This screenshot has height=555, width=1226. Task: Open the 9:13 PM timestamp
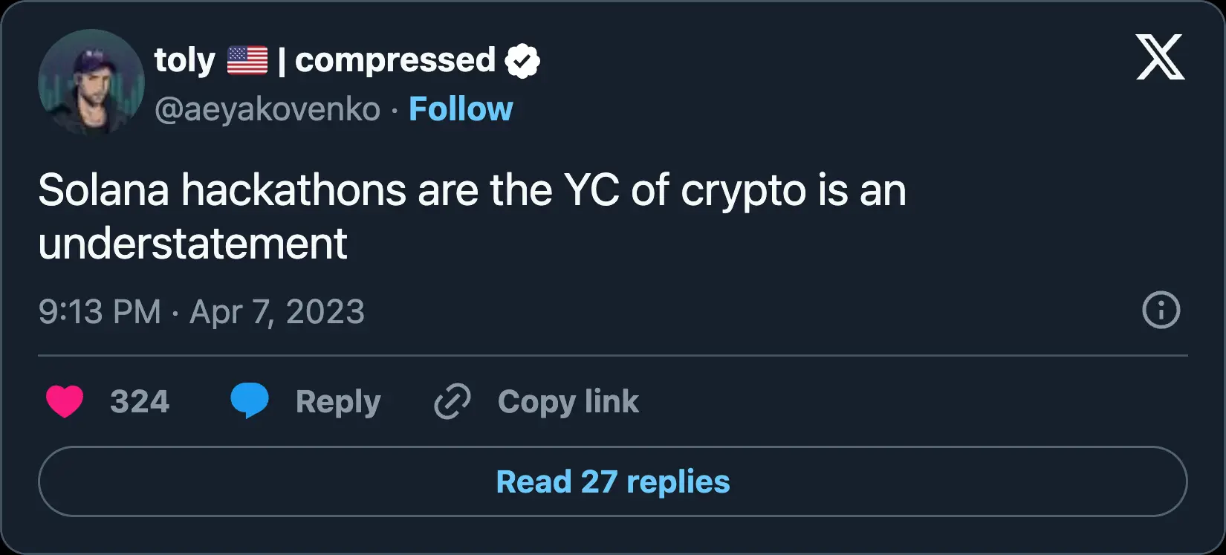coord(100,312)
